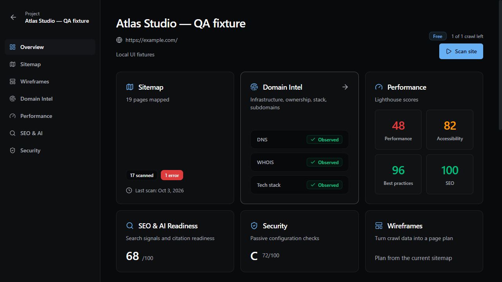Click the 48 Performance score tile
The image size is (502, 282).
coord(398,130)
